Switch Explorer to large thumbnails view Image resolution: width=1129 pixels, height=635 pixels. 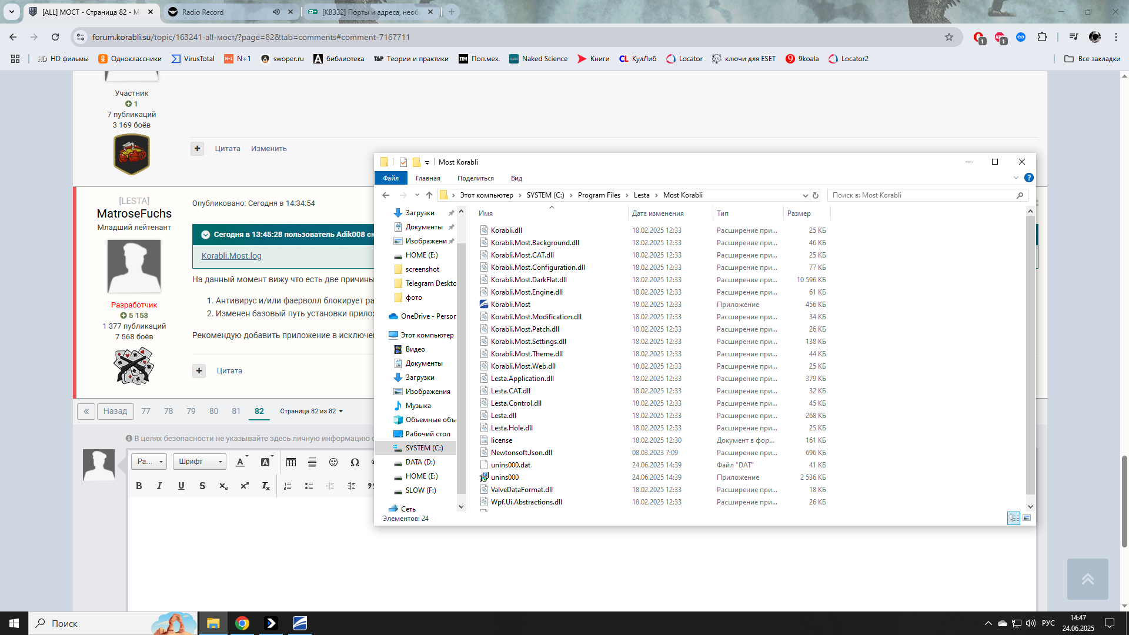[x=1027, y=518]
